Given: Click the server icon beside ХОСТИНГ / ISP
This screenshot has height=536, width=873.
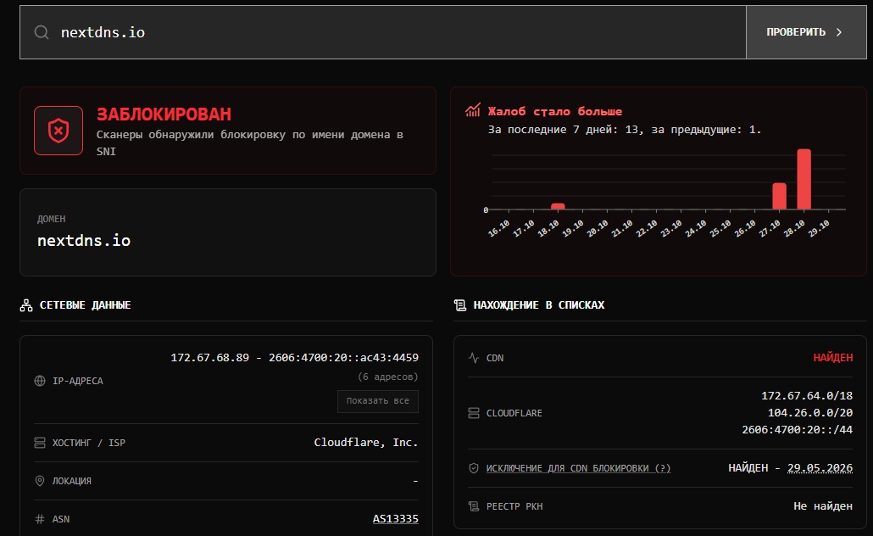Looking at the screenshot, I should (x=40, y=443).
